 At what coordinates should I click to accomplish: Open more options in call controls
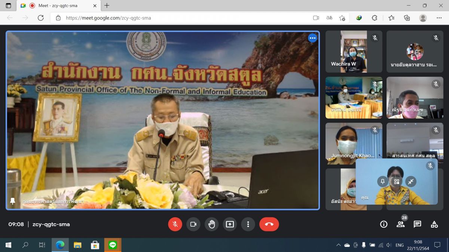click(x=248, y=224)
